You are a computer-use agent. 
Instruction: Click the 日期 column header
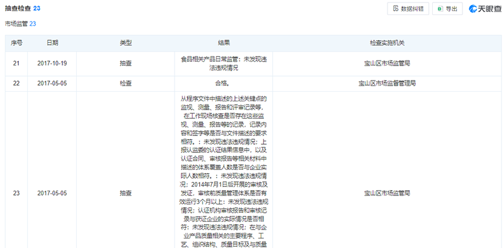(52, 43)
